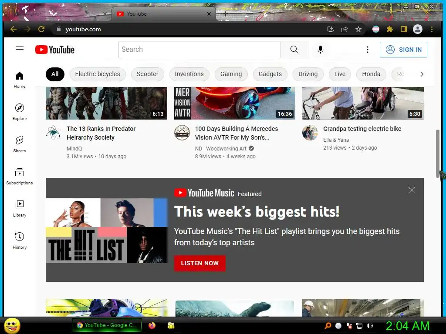
Task: Select the Driving filter chip
Action: [x=308, y=74]
